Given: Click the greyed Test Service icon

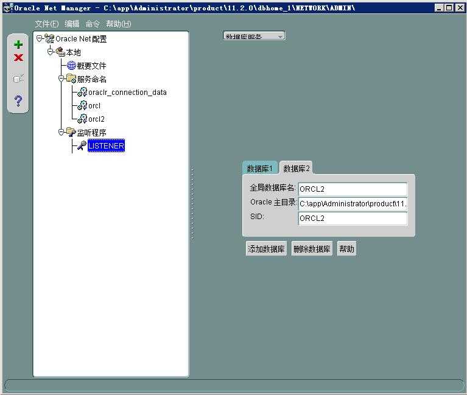Looking at the screenshot, I should [18, 79].
